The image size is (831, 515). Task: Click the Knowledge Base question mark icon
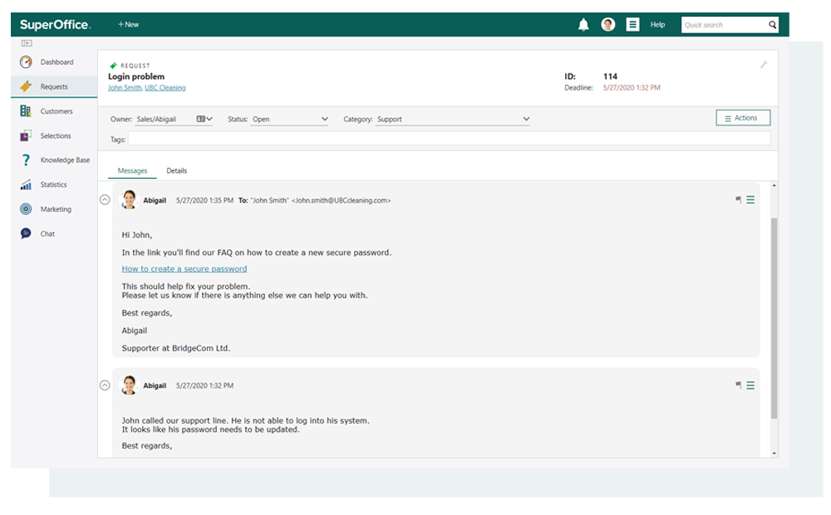tap(26, 160)
